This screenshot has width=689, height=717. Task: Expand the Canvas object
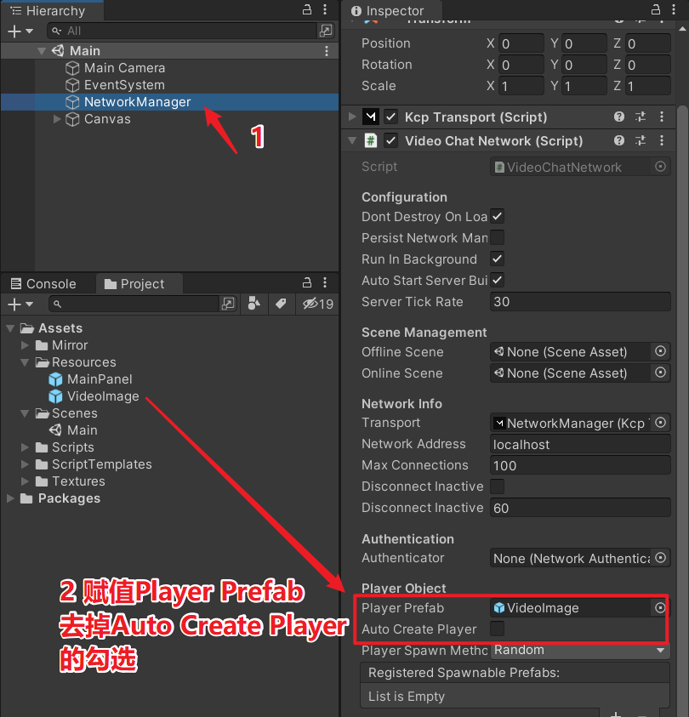57,119
